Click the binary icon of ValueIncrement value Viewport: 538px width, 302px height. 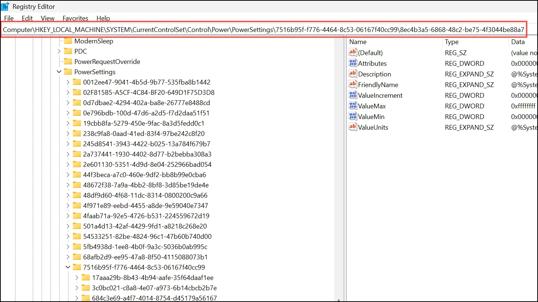[x=353, y=95]
